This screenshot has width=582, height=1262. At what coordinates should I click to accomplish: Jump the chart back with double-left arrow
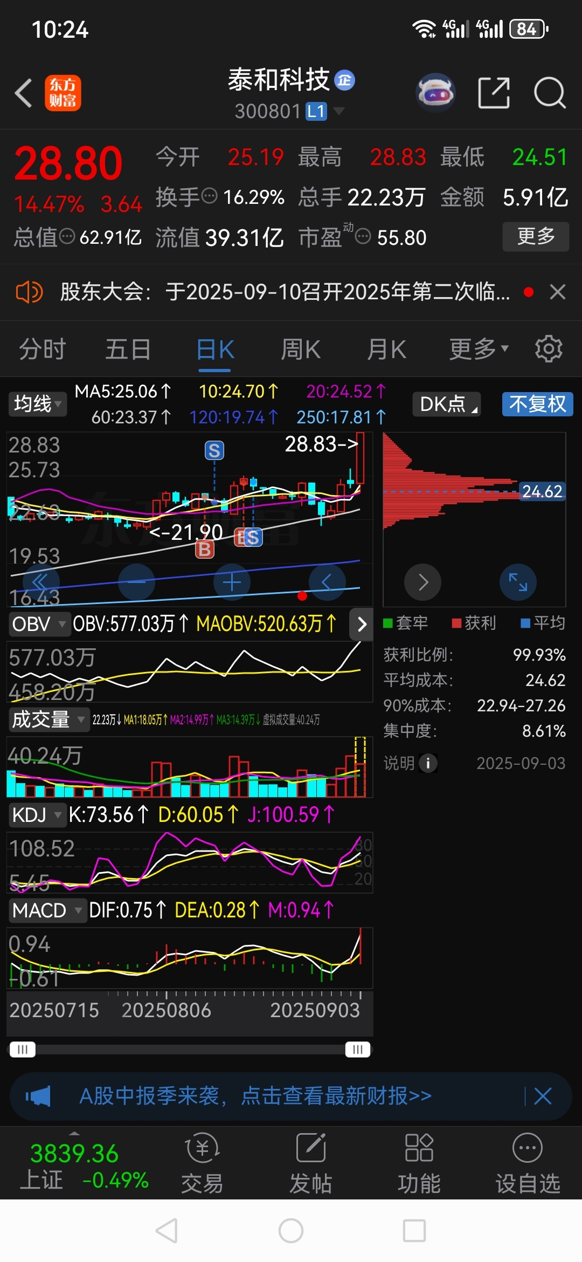click(x=40, y=582)
